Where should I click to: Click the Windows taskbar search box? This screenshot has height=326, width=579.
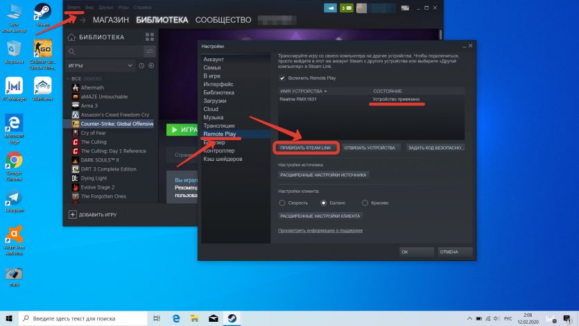[83, 318]
